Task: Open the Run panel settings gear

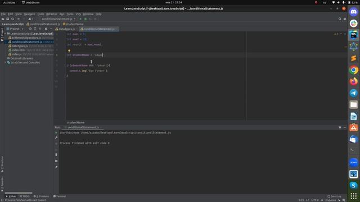Action: [340, 127]
